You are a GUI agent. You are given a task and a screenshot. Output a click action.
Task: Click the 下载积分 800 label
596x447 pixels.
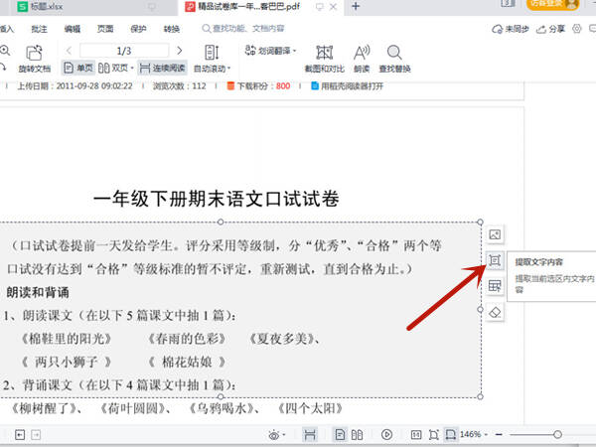[x=258, y=85]
